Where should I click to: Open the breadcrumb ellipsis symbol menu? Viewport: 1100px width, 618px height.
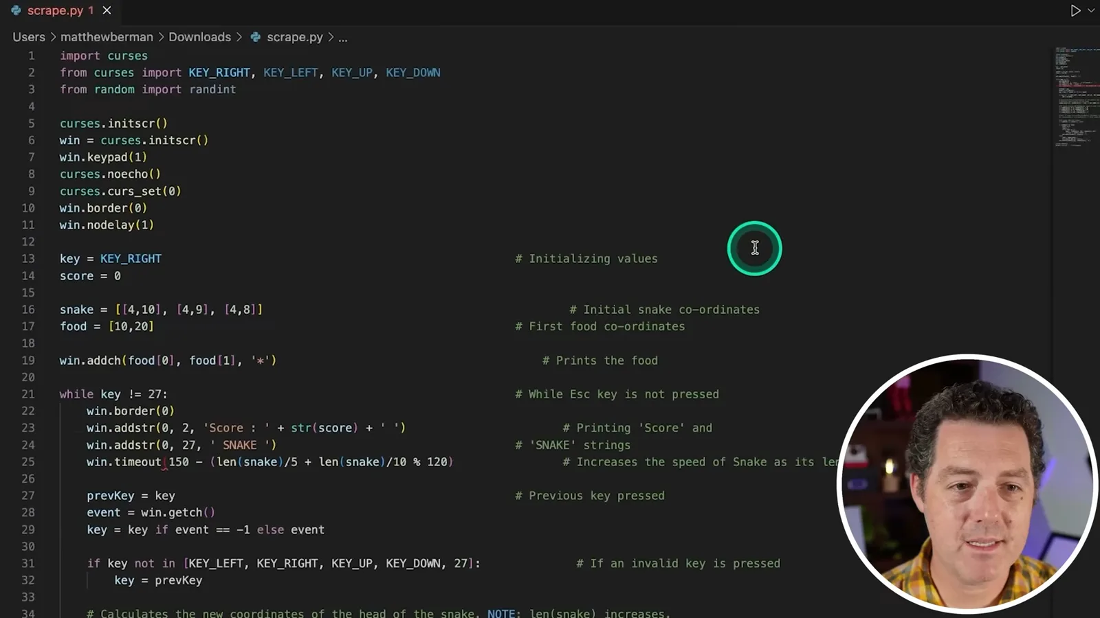(x=343, y=37)
